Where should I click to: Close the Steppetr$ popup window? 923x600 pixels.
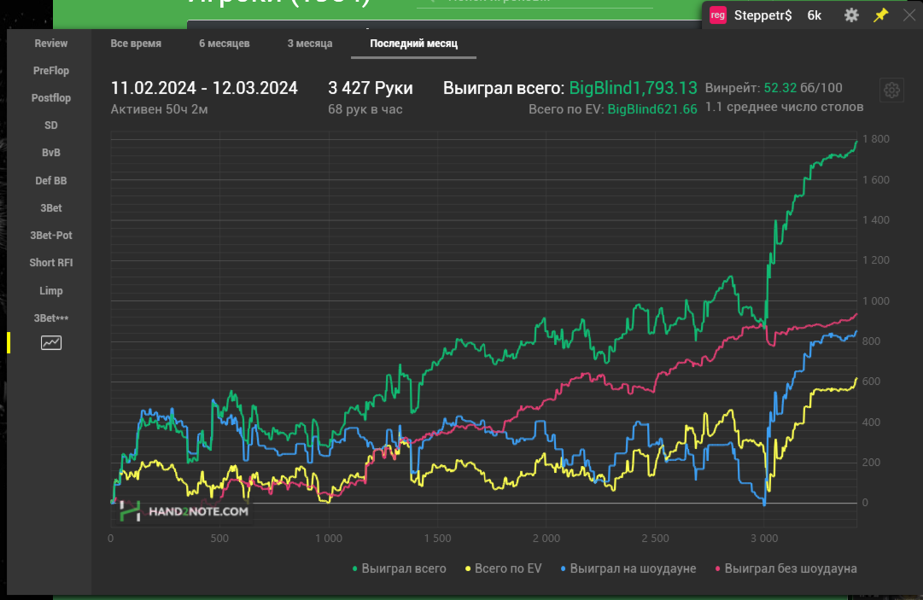909,15
